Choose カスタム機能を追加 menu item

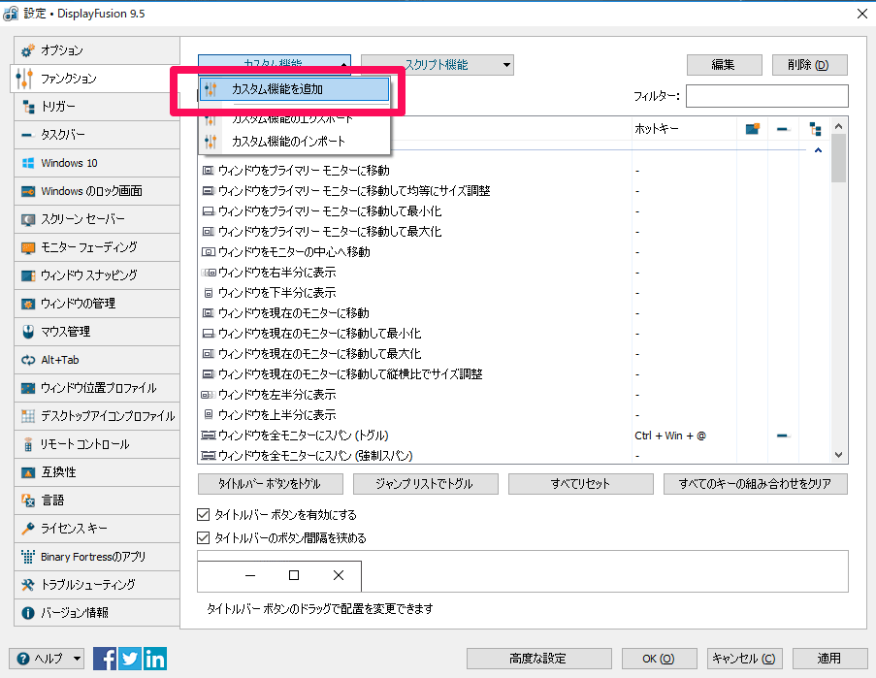pyautogui.click(x=294, y=89)
